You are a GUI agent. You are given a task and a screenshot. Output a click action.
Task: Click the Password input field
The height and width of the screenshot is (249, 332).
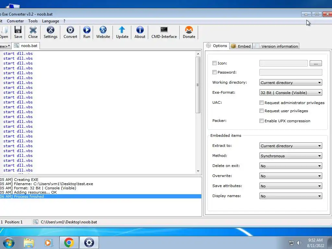pyautogui.click(x=290, y=72)
